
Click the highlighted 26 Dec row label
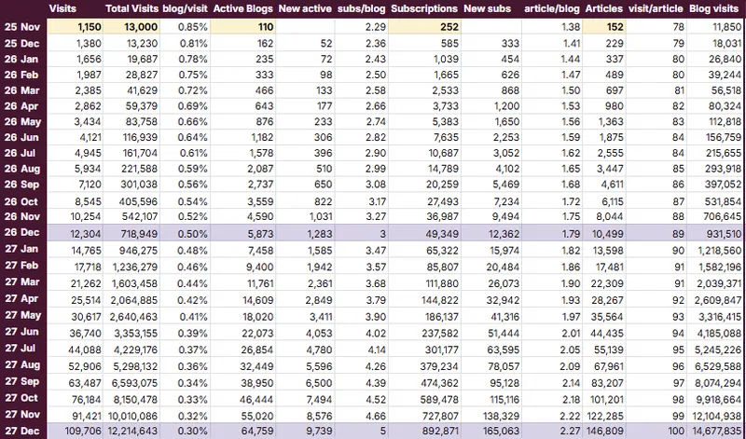pos(22,233)
